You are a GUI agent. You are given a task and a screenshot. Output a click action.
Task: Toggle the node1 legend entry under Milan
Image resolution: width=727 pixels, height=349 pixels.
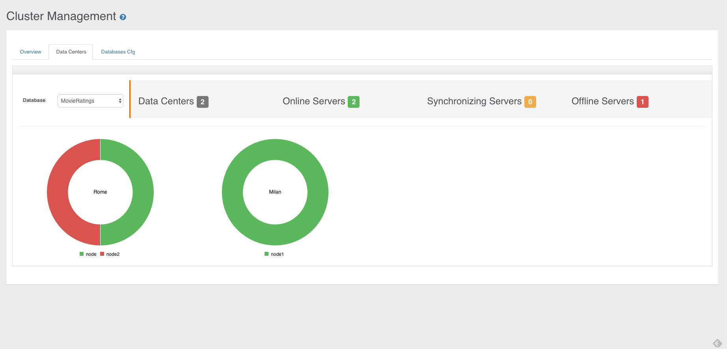(x=274, y=254)
